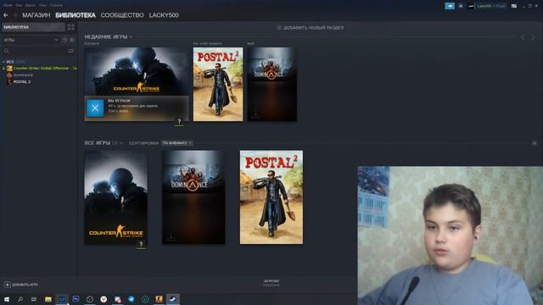Click ДОБАВИТЬ НОВЫЙ РАЗДЕЛ at top
The image size is (543, 305).
pos(311,28)
